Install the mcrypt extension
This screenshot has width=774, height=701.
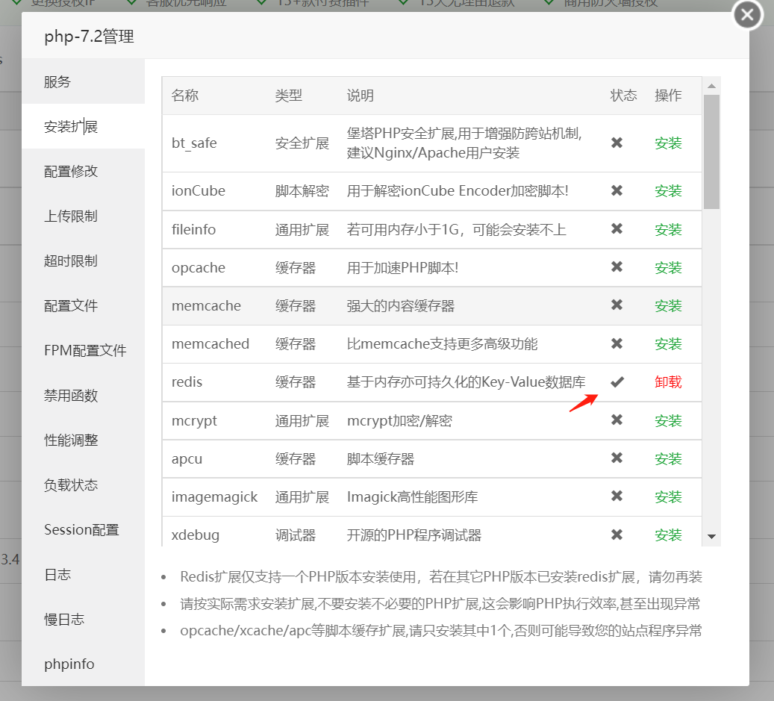point(668,421)
